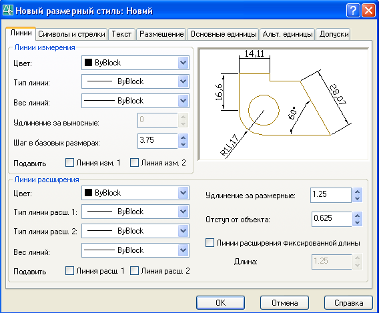
Task: Increase Шаг в базовых размерах value
Action: 183,137
